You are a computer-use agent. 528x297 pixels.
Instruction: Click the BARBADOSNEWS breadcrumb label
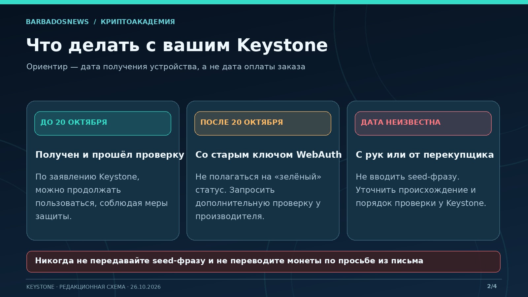click(57, 22)
